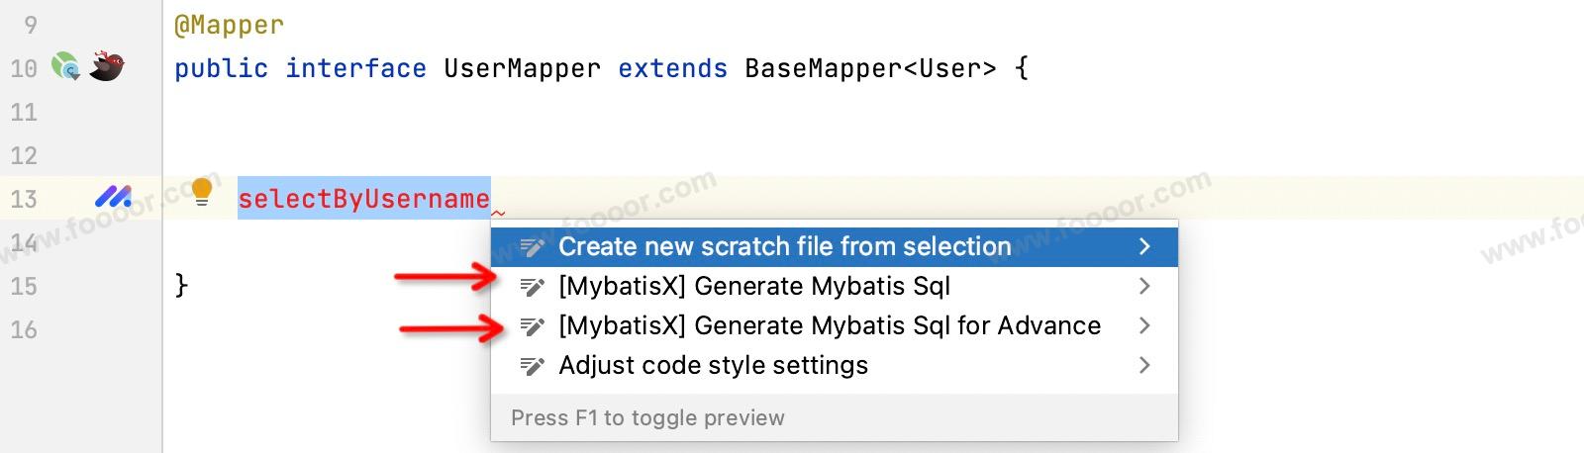Choose Generate Mybatis Sql for Advance entry
Viewport: 1584px width, 453px height.
tap(829, 325)
